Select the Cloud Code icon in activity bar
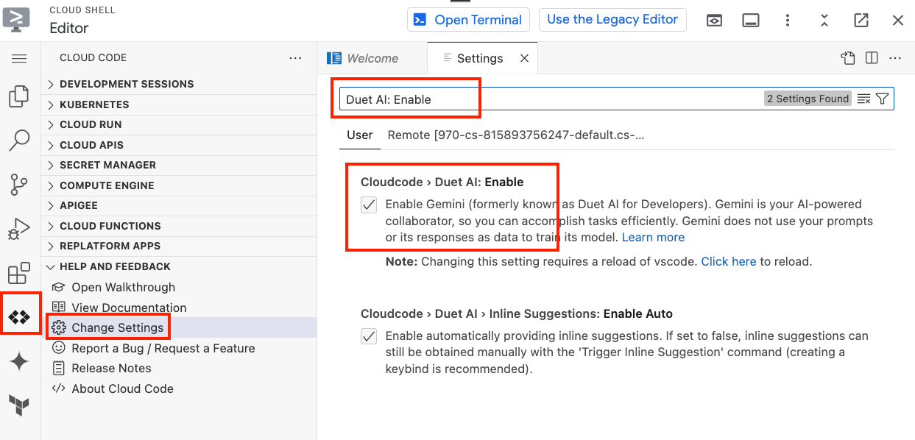 pos(19,317)
